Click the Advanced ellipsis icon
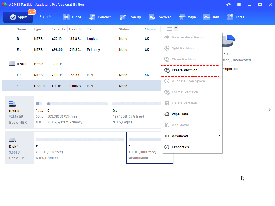 point(167,136)
